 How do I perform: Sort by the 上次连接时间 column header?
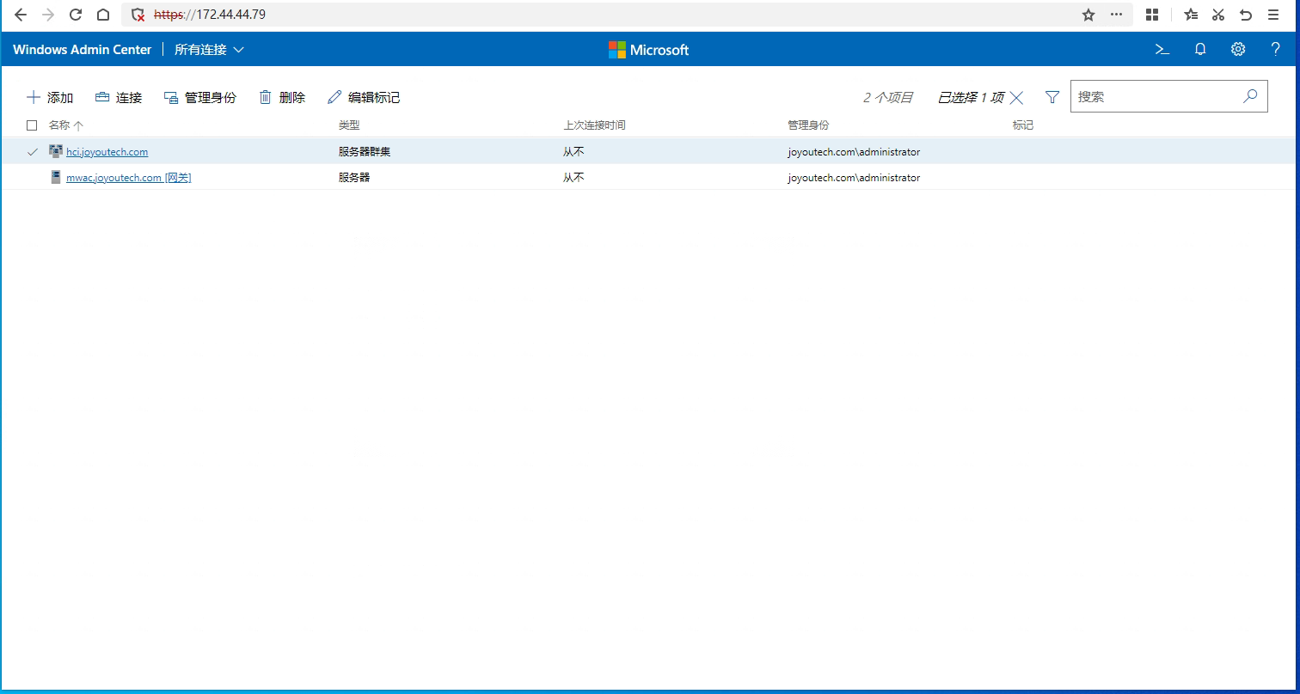coord(594,125)
